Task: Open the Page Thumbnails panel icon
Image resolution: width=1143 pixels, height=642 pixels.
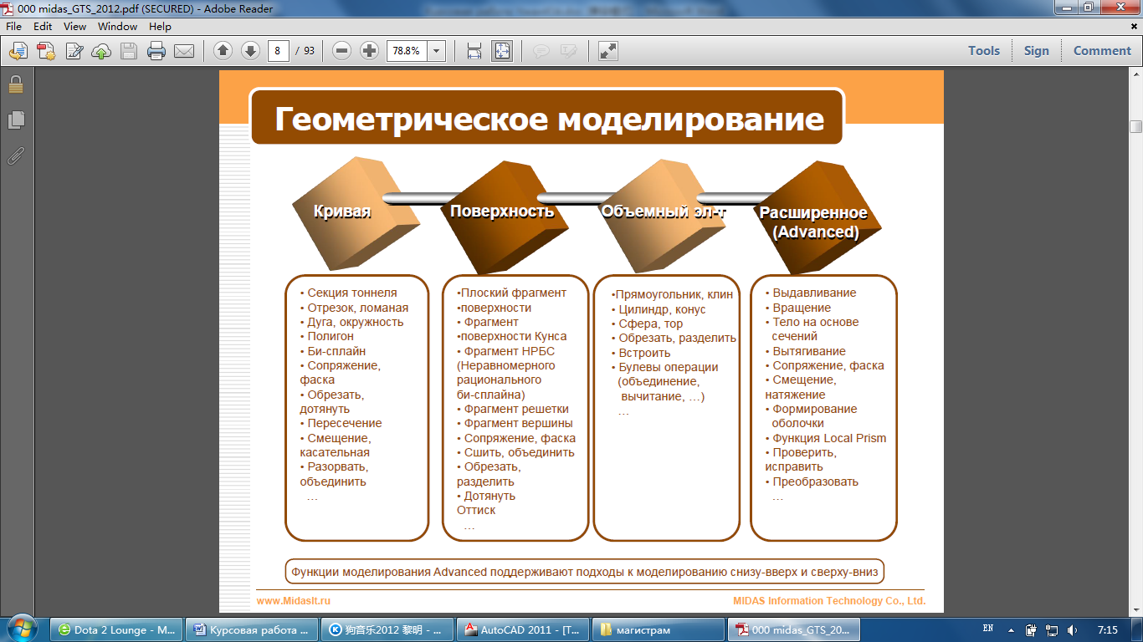Action: pyautogui.click(x=16, y=120)
